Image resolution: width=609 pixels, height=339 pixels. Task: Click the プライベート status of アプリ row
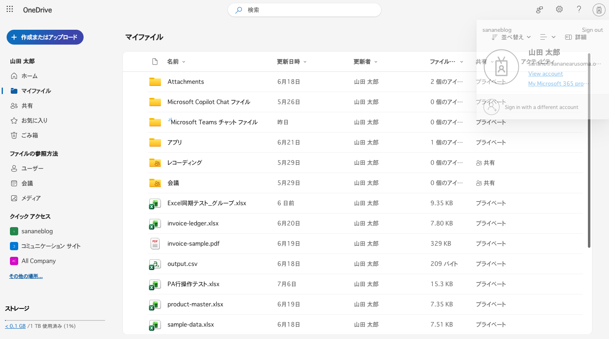[491, 142]
